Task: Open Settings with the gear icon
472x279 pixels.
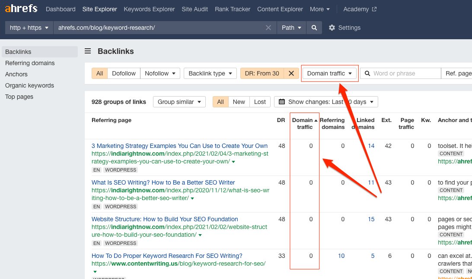Action: click(344, 28)
